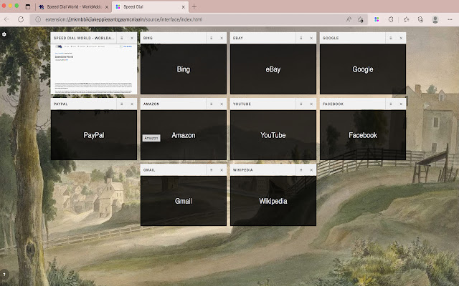459x286 pixels.
Task: Launch the Wikipedia speed dial tile
Action: pos(273,202)
